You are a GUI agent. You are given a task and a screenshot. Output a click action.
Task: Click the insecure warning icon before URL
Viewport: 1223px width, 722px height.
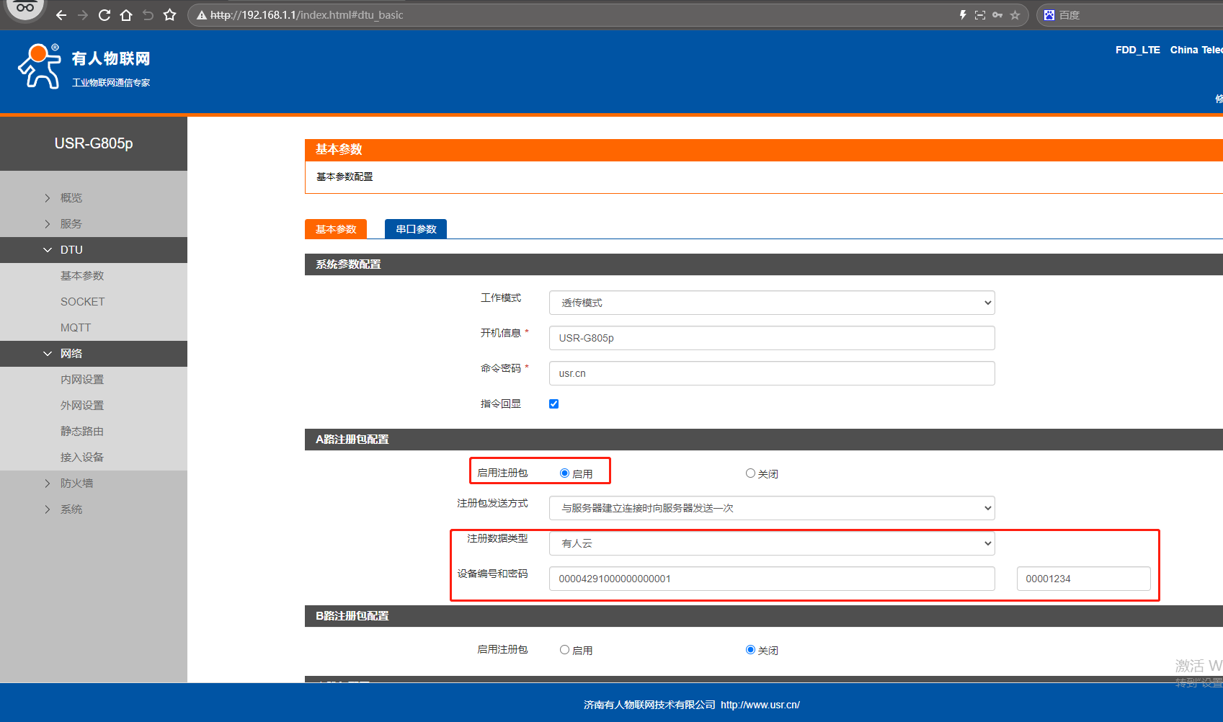point(202,15)
